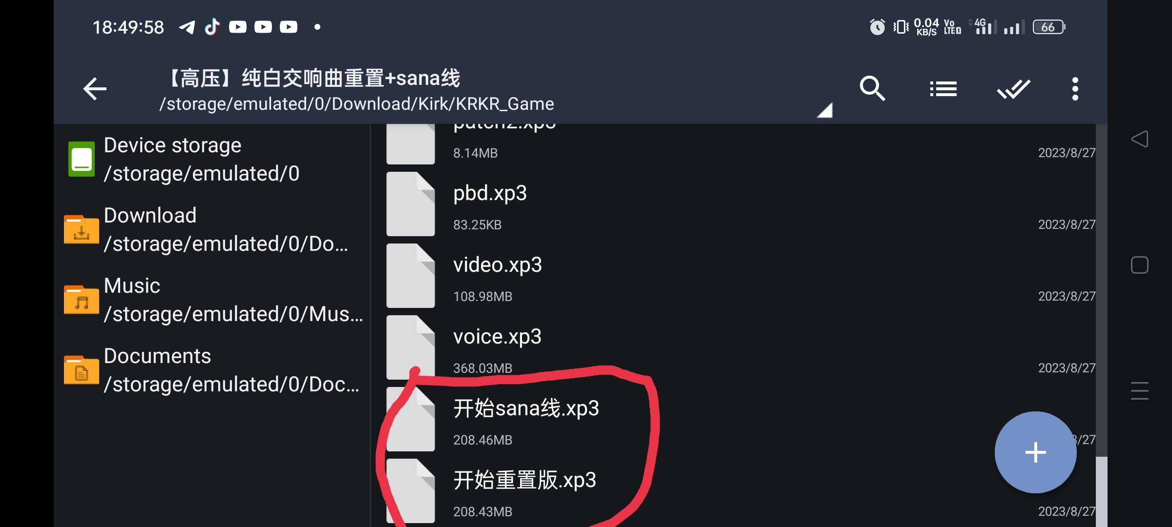The height and width of the screenshot is (527, 1172).
Task: Open the Music folder shortcut
Action: click(x=212, y=300)
